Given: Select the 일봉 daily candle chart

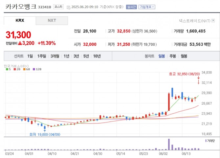Looking at the screenshot, I should [x=162, y=56].
